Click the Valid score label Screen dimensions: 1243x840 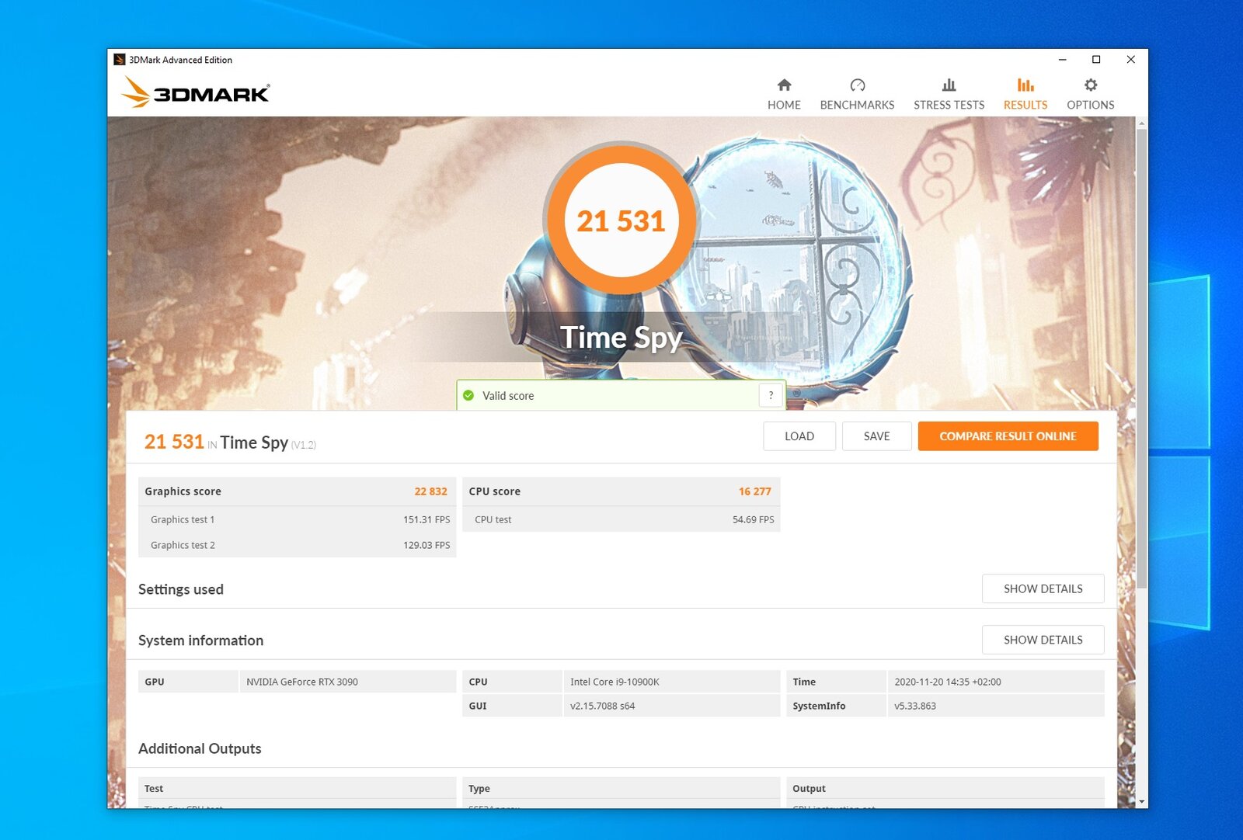(x=508, y=396)
